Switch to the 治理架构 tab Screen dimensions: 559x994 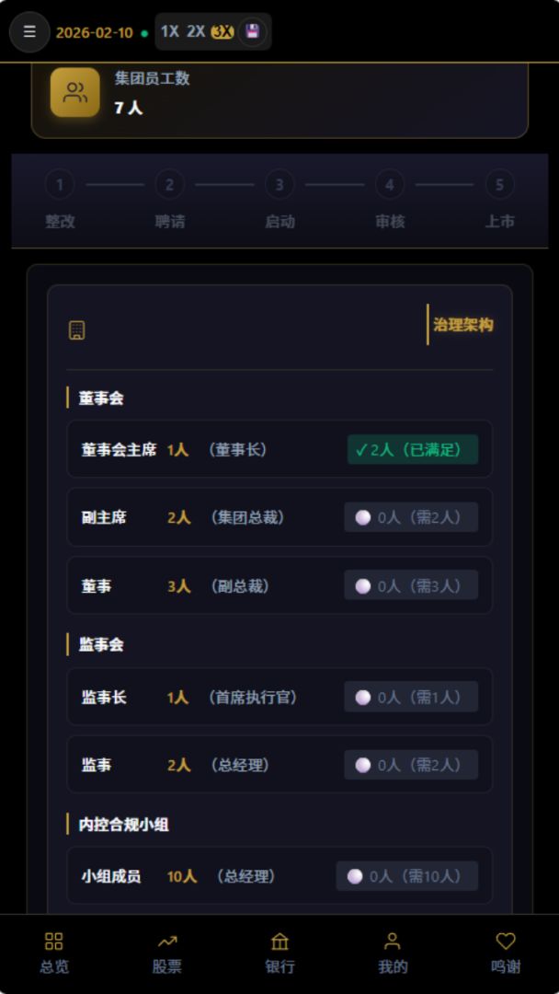pos(462,324)
